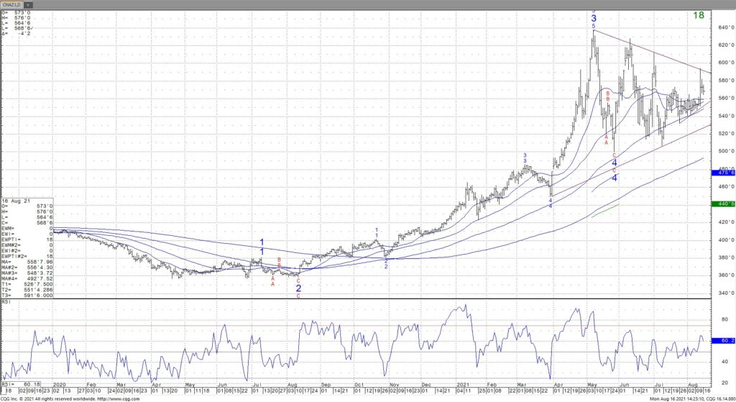Click the O= 573'0 open price readout

13,12
